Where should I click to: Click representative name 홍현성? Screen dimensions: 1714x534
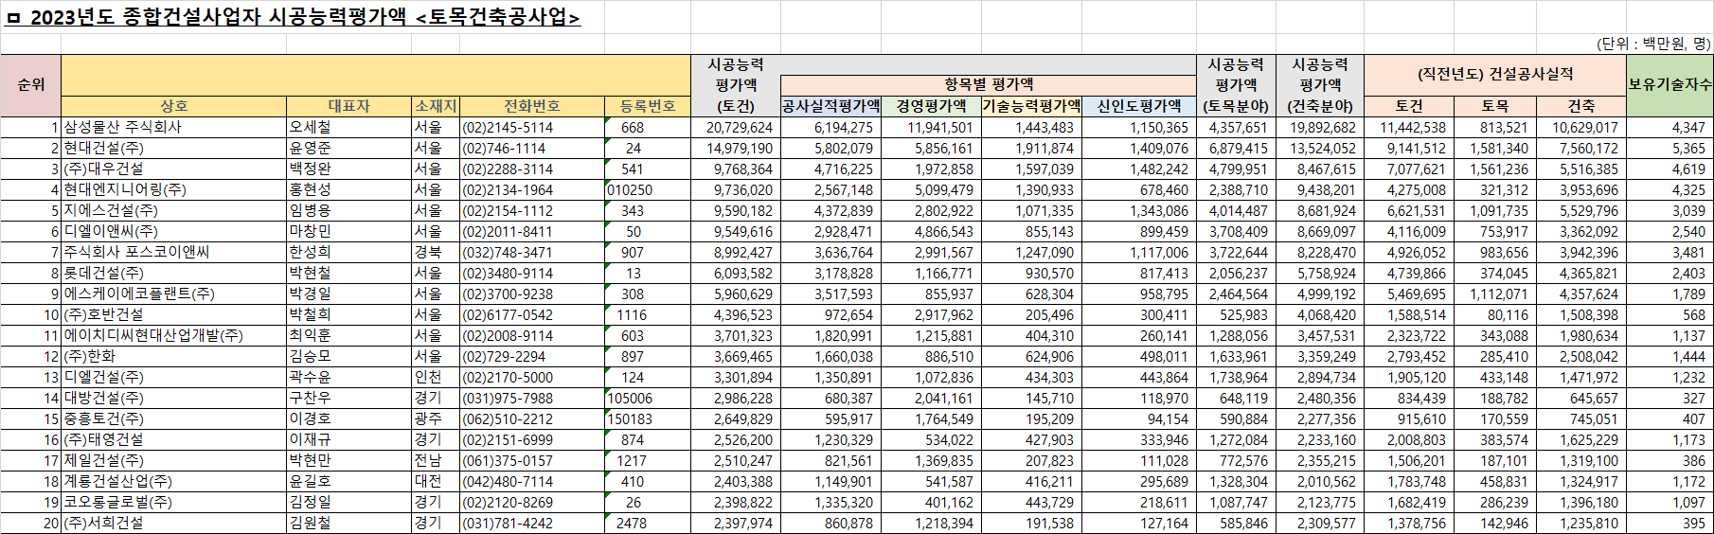click(x=310, y=189)
